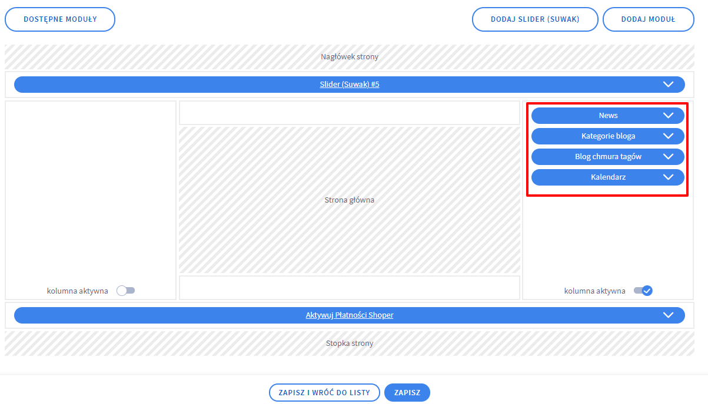Open the Aktywuj Płatności Shoper link
Viewport: 708px width, 404px height.
tap(350, 315)
